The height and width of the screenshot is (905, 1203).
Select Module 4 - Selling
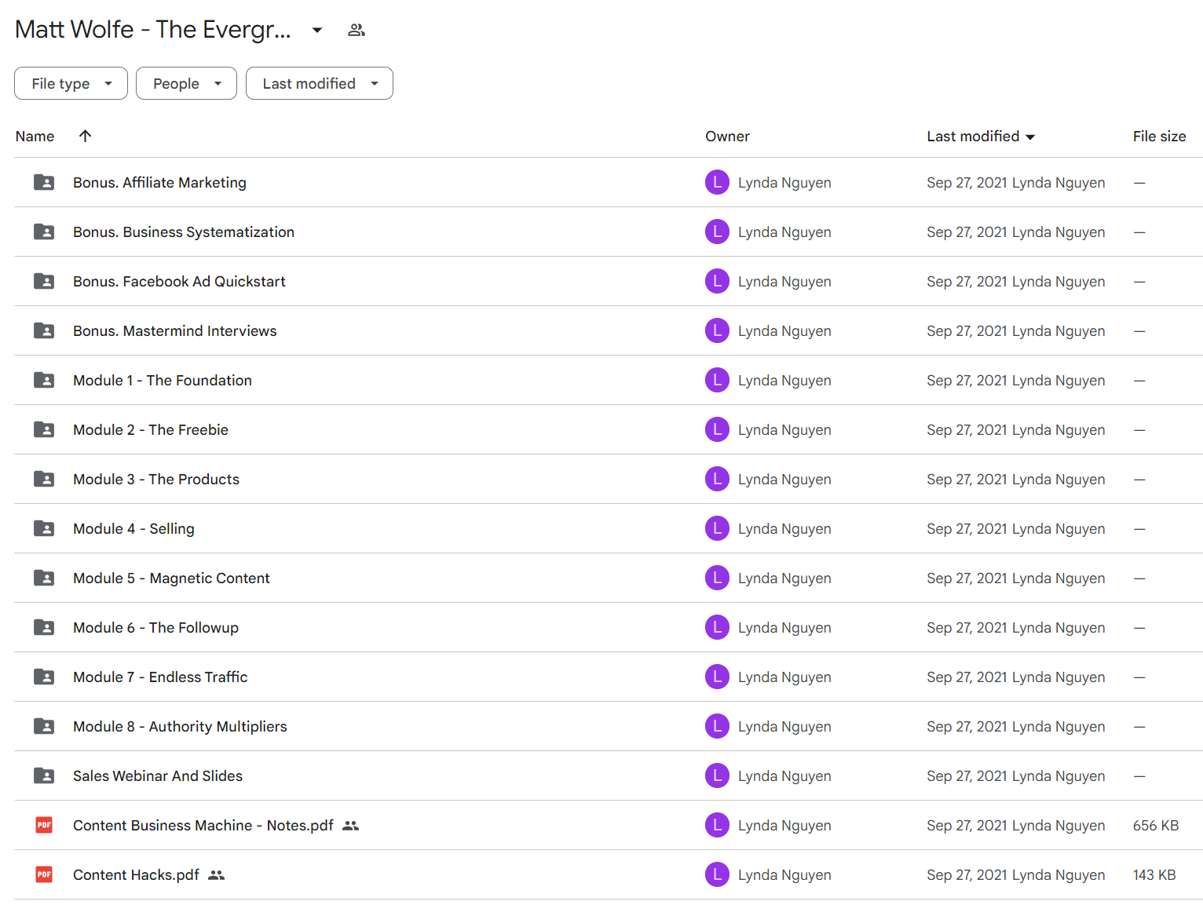(133, 528)
